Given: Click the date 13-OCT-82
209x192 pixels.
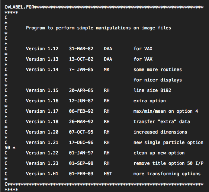Looking at the screenshot, I should 81,59.
